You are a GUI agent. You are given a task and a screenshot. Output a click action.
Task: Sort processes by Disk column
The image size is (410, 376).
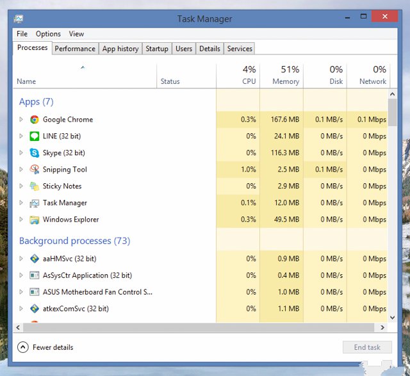[x=325, y=76]
